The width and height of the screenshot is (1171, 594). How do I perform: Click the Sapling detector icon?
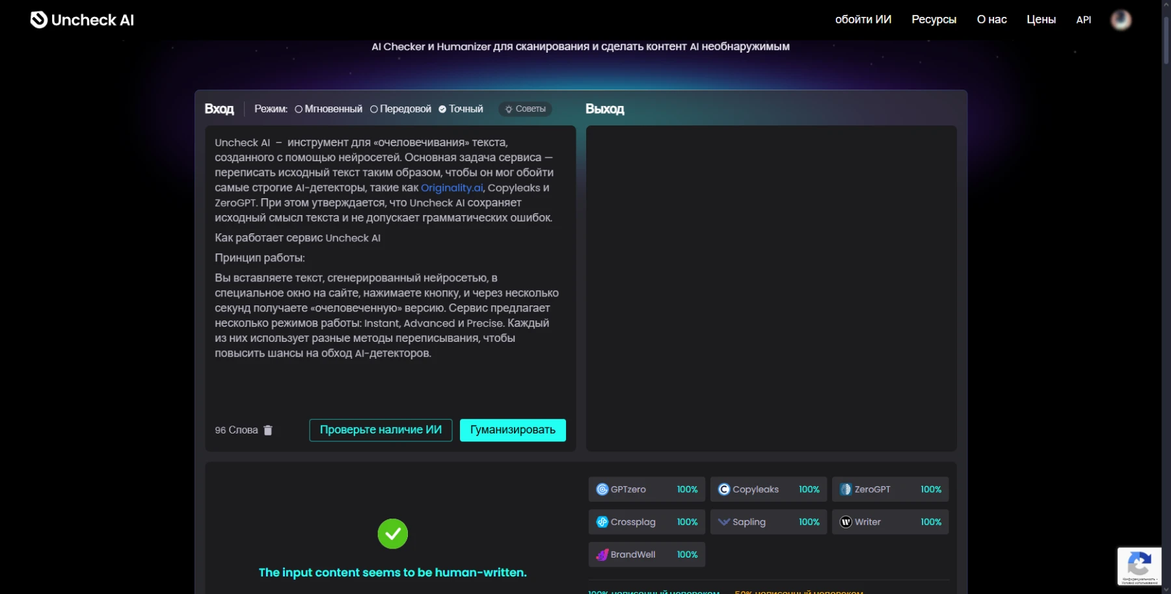[723, 522]
